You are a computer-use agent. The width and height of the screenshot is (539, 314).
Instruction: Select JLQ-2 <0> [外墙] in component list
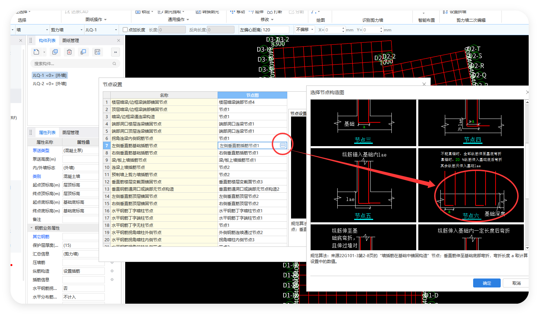(x=49, y=83)
